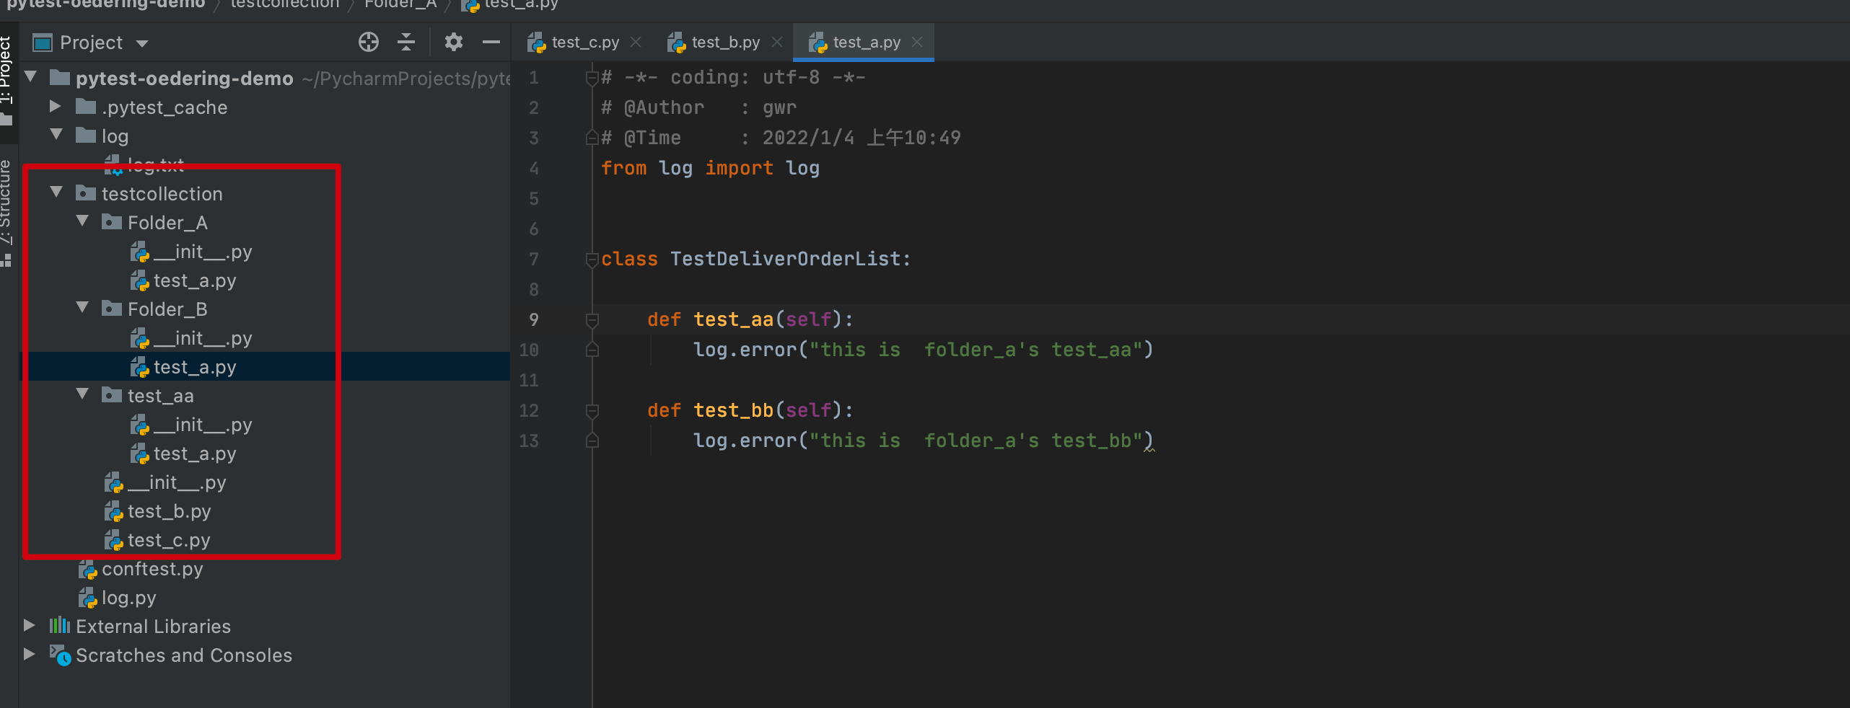Fold class TestDeliverOrderList at line 7
1850x708 pixels.
pyautogui.click(x=592, y=260)
